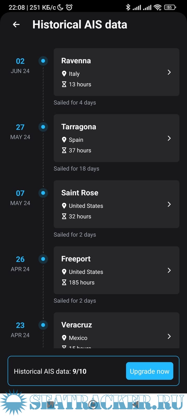
Task: Expand the Tarragona port call chevron
Action: point(169,138)
